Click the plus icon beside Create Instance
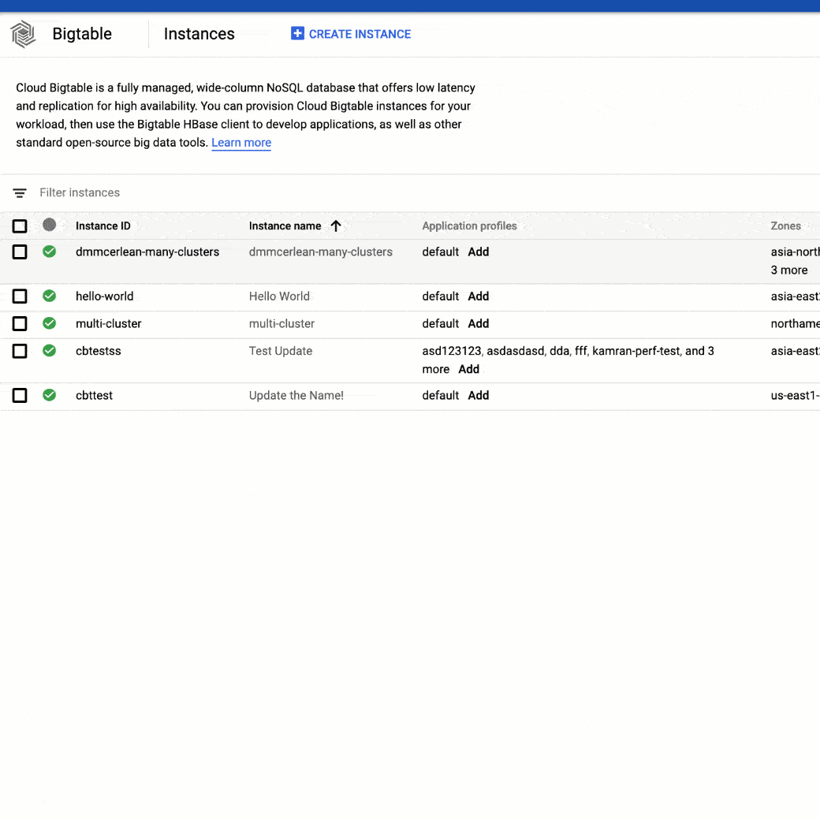This screenshot has width=820, height=820. click(297, 34)
